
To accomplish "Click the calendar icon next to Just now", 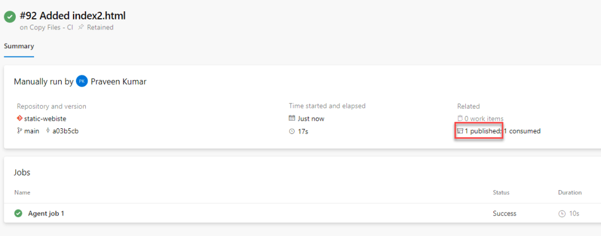I will tap(292, 119).
